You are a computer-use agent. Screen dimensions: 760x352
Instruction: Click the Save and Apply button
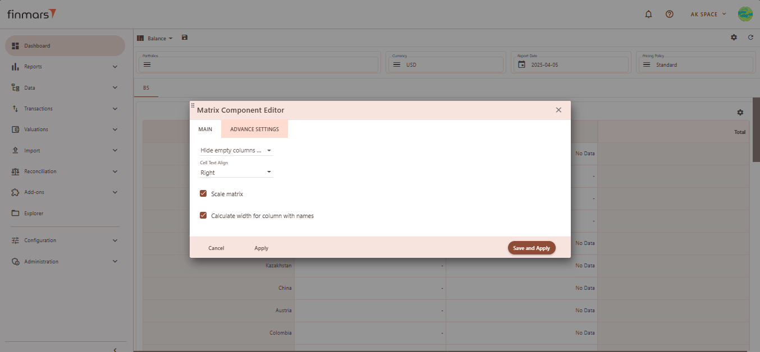531,248
